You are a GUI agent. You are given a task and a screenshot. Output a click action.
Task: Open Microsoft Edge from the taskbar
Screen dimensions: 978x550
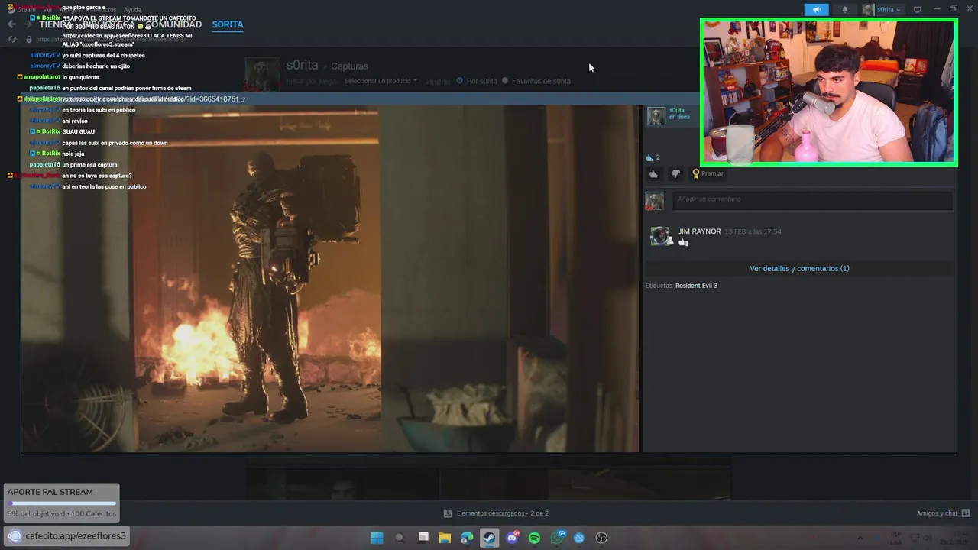point(467,538)
